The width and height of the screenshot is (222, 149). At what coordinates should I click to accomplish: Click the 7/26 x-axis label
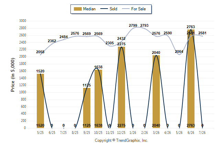click(202, 133)
